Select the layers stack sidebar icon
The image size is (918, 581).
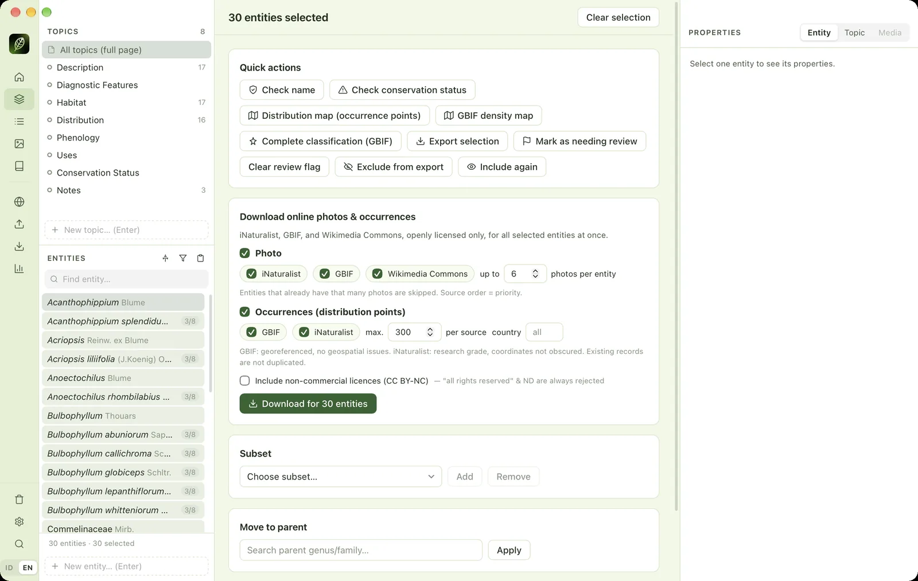click(x=19, y=99)
